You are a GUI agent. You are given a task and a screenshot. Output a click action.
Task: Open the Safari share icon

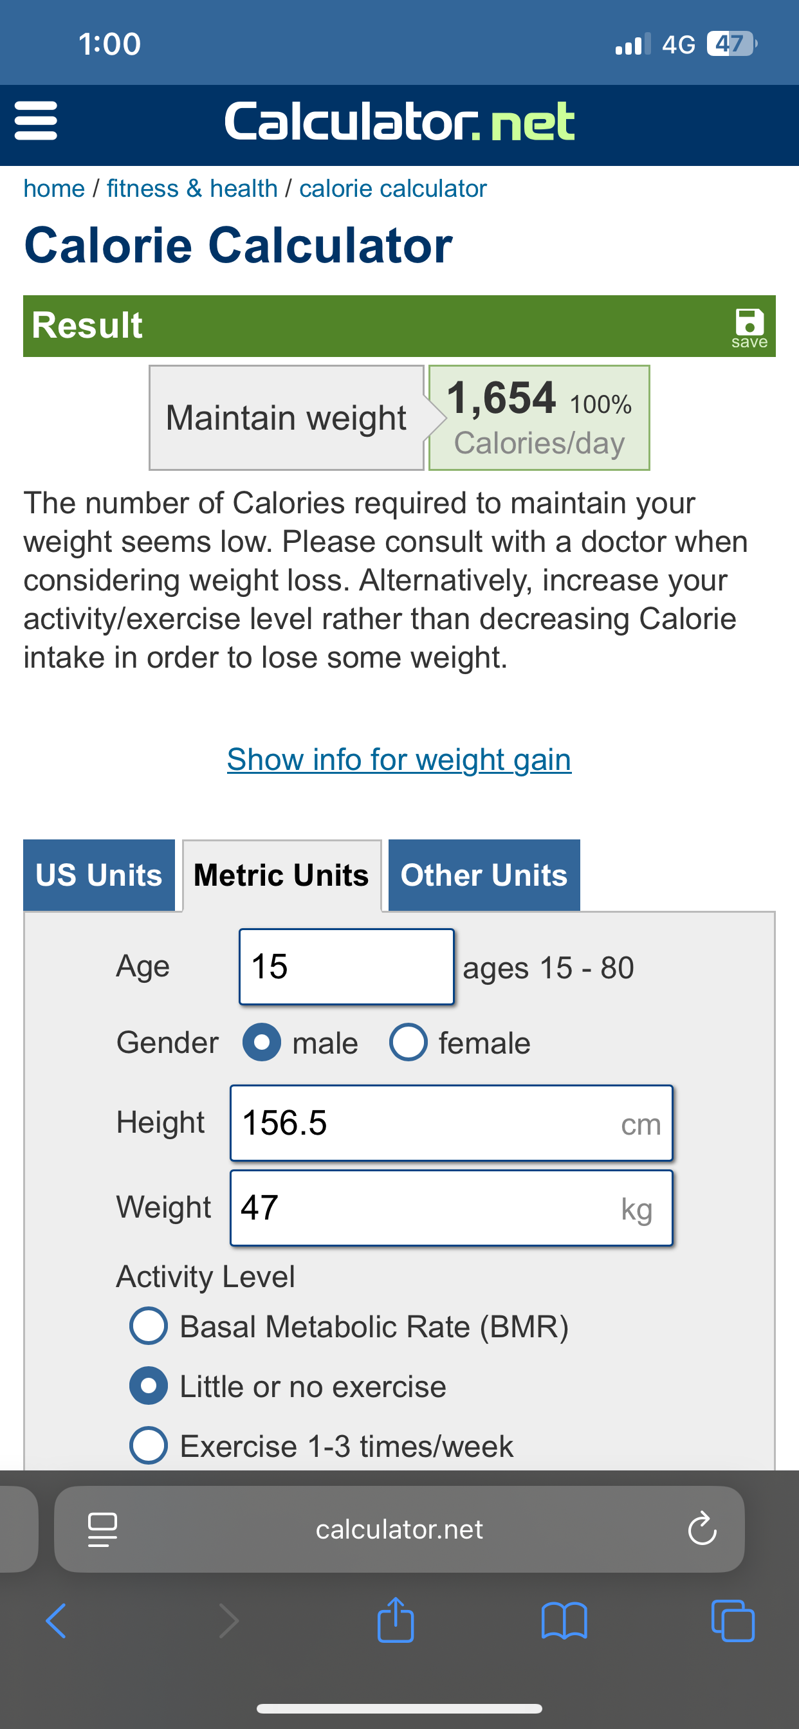pyautogui.click(x=396, y=1620)
